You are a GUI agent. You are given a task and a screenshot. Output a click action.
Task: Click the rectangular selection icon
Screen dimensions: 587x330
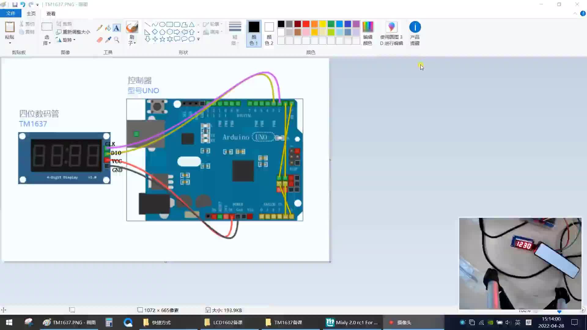[47, 27]
